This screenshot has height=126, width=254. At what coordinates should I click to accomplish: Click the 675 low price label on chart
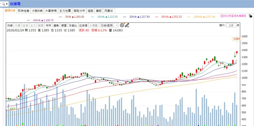click(13, 109)
